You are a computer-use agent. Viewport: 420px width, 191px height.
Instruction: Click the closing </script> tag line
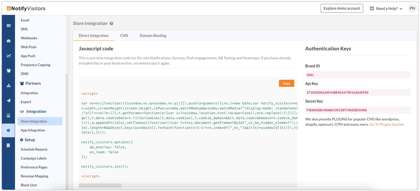[91, 176]
